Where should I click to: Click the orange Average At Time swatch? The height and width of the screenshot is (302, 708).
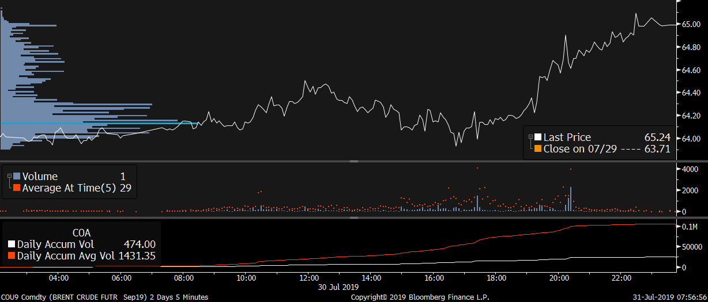[17, 188]
